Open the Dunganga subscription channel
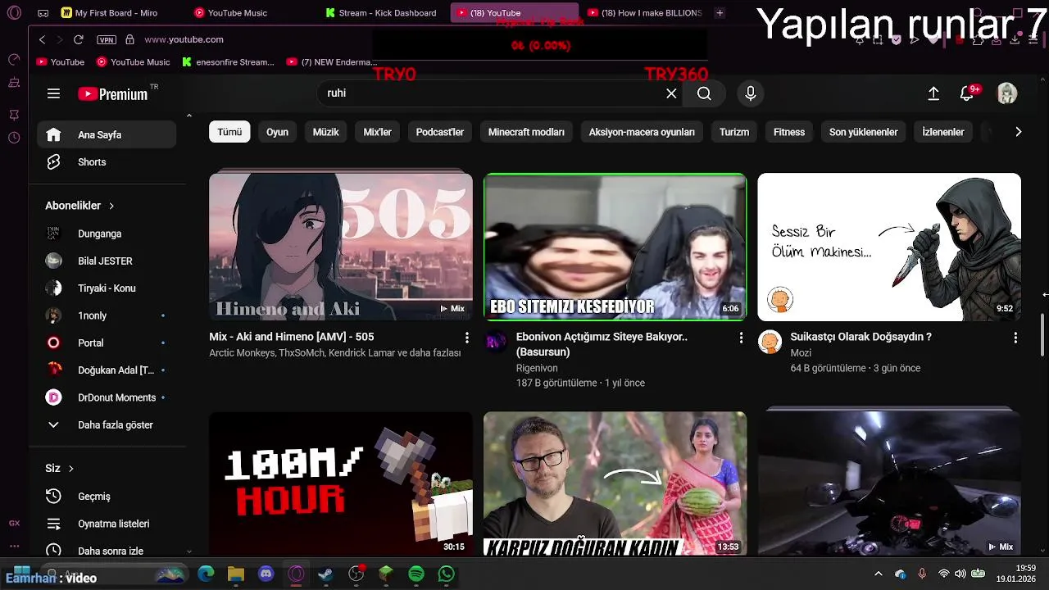This screenshot has width=1049, height=590. tap(107, 234)
